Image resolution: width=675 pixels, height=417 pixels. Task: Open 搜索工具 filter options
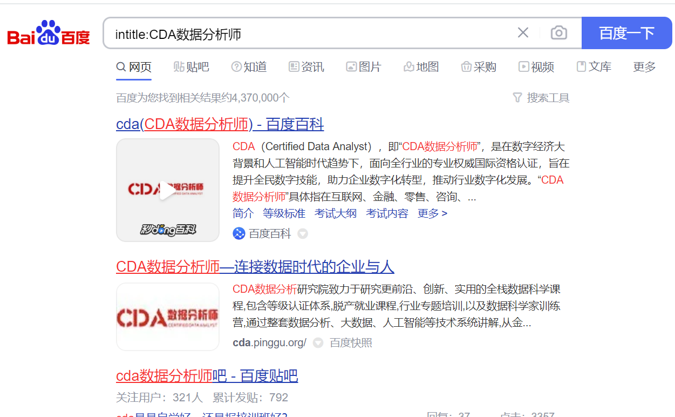[541, 98]
